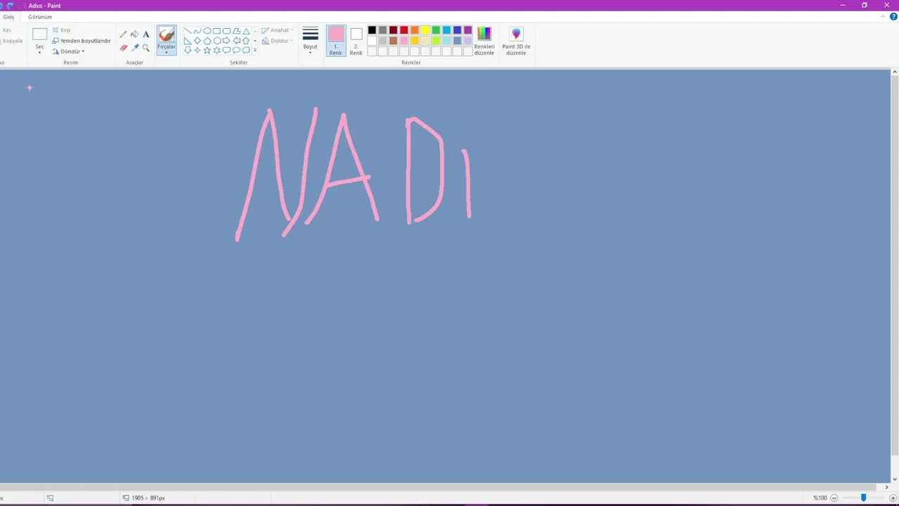This screenshot has height=506, width=899.
Task: Expand the shapes gallery more arrow
Action: 255,51
